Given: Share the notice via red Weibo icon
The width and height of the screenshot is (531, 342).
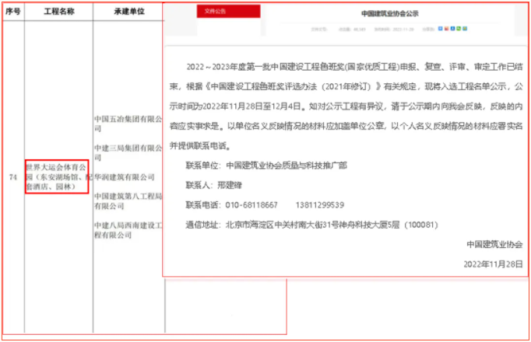Looking at the screenshot, I should 447,29.
